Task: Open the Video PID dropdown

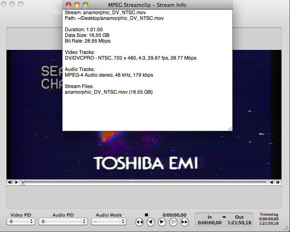Action: (21, 221)
